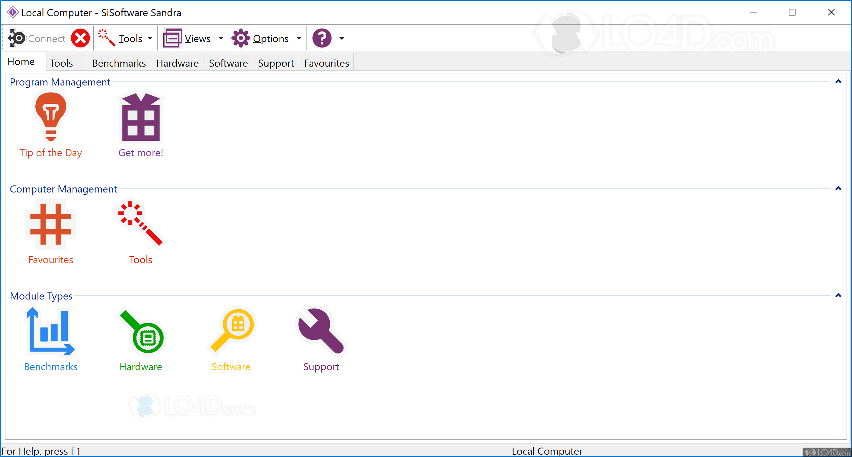Click the red disconnect icon next to Connect

pos(80,38)
